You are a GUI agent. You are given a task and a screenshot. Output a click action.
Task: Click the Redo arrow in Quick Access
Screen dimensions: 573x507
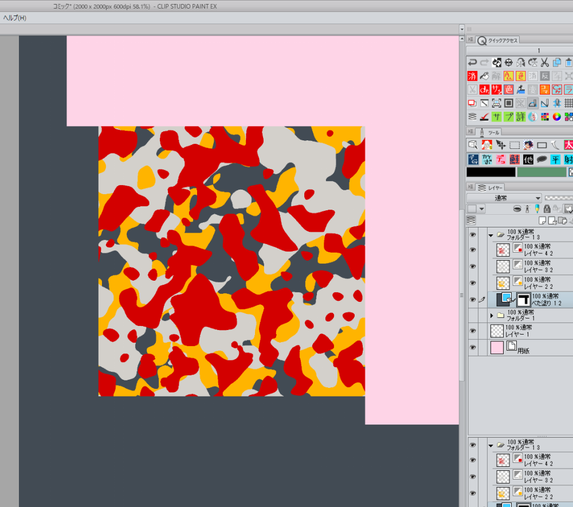pyautogui.click(x=484, y=62)
